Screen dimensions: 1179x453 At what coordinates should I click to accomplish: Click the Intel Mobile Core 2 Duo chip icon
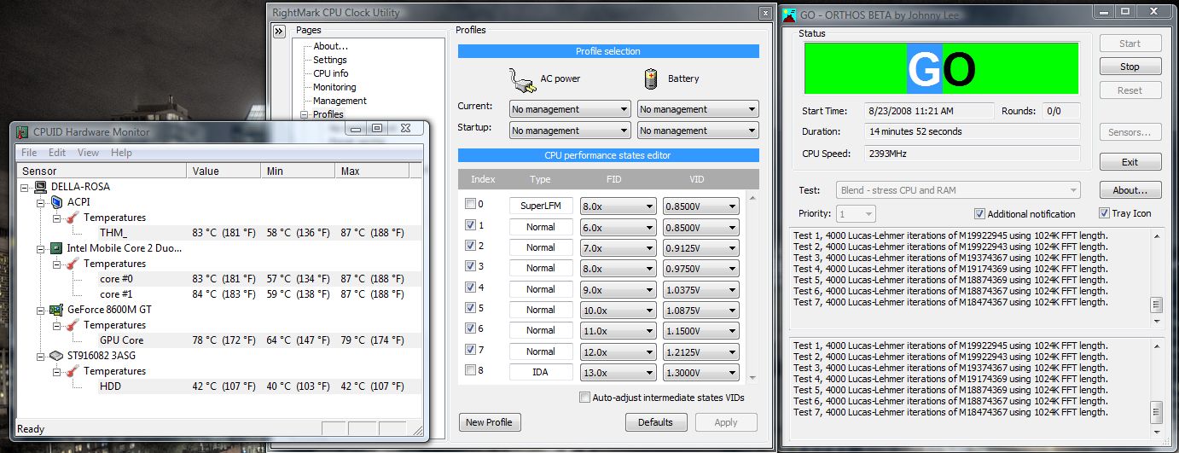(x=56, y=248)
